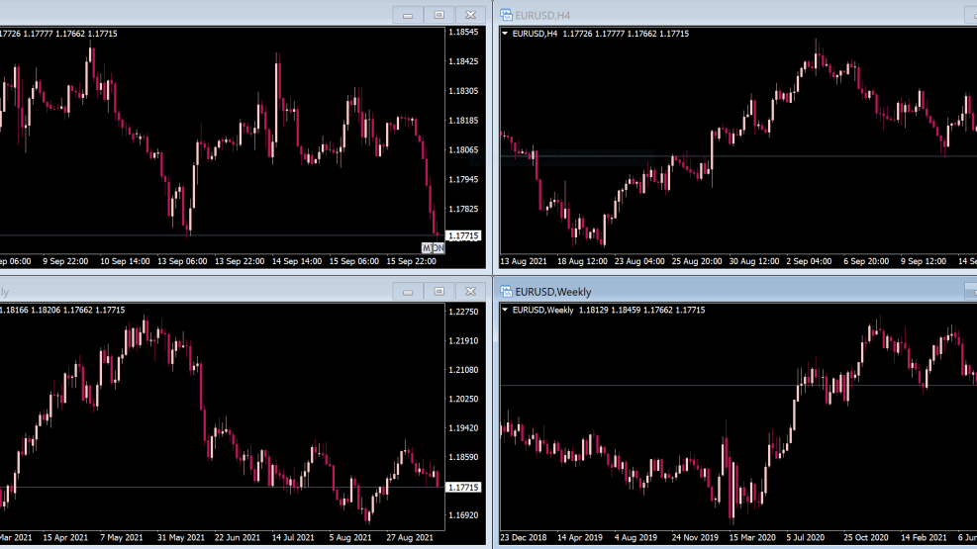
Task: Restore the top-left chart window
Action: click(439, 15)
